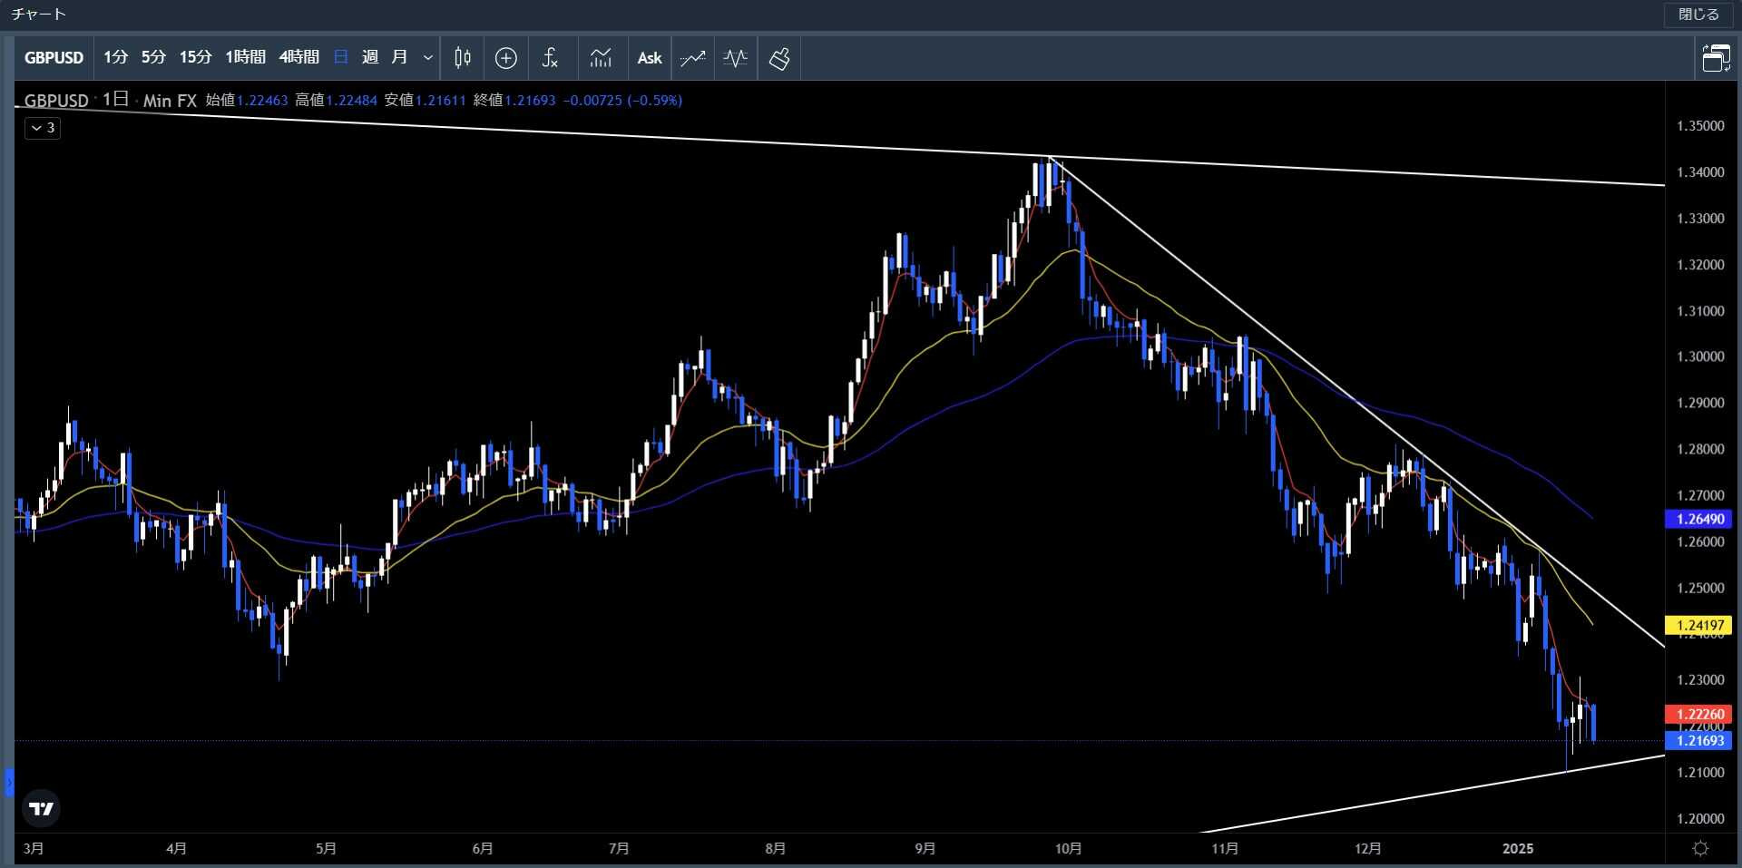Switch to the 4時間 timeframe
The height and width of the screenshot is (868, 1742).
298,57
